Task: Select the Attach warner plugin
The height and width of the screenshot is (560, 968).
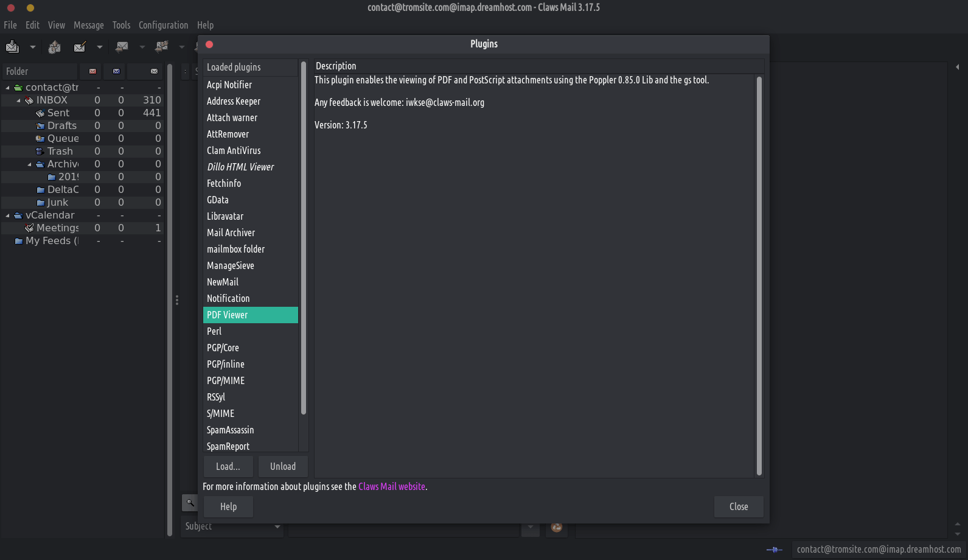Action: pyautogui.click(x=251, y=117)
